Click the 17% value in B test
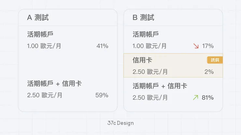Viewport: 241px width, 135px height. coord(208,46)
